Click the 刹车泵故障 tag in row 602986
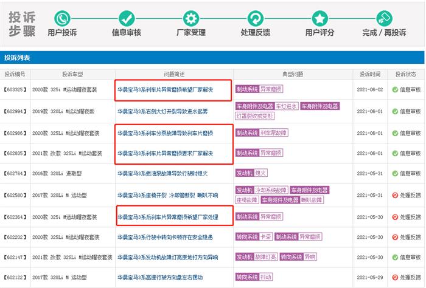This screenshot has width=426, height=288. pos(273,132)
